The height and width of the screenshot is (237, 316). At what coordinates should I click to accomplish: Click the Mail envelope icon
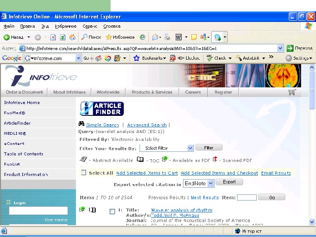click(x=155, y=37)
